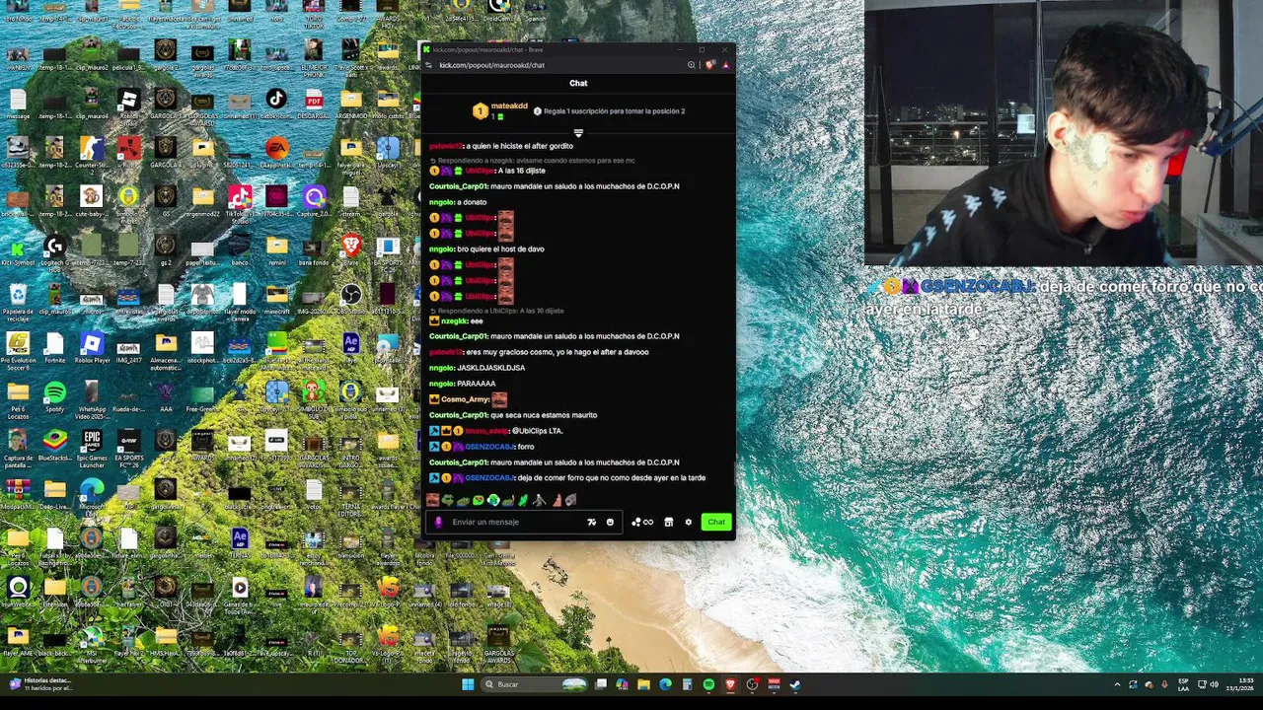Select Microsoft Edge desktop shortcut
This screenshot has width=1263, height=710.
92,495
